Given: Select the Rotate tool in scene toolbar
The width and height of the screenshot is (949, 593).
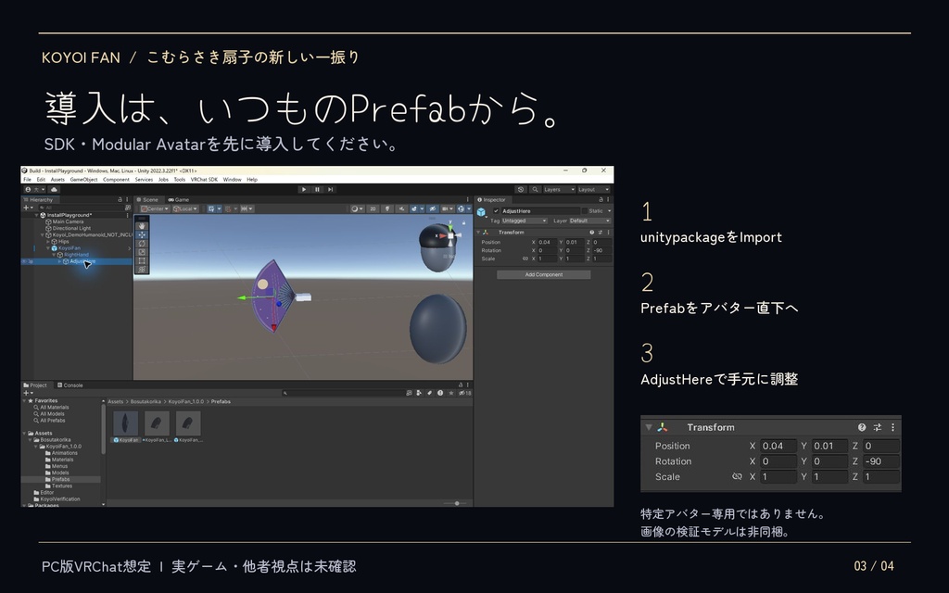Looking at the screenshot, I should click(142, 244).
